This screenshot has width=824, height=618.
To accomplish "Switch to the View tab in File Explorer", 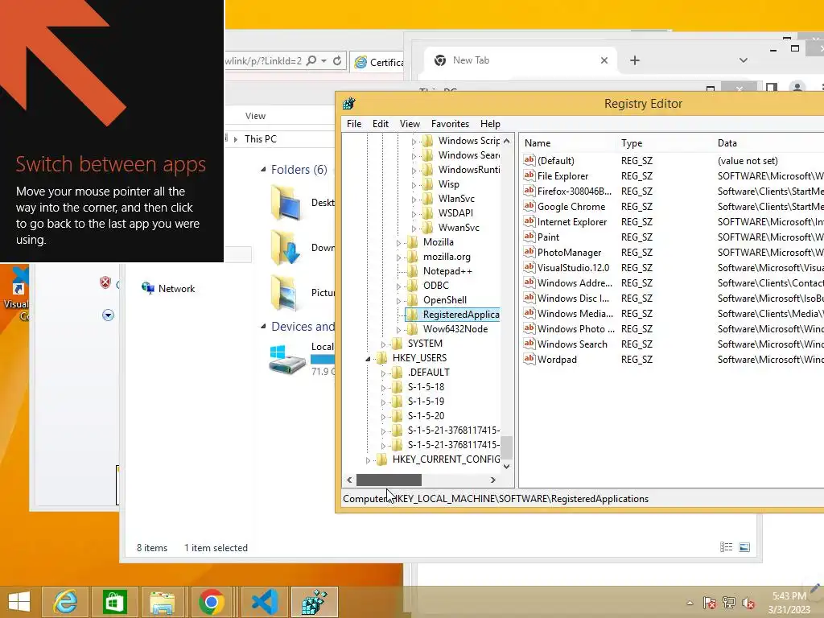I will pos(255,116).
